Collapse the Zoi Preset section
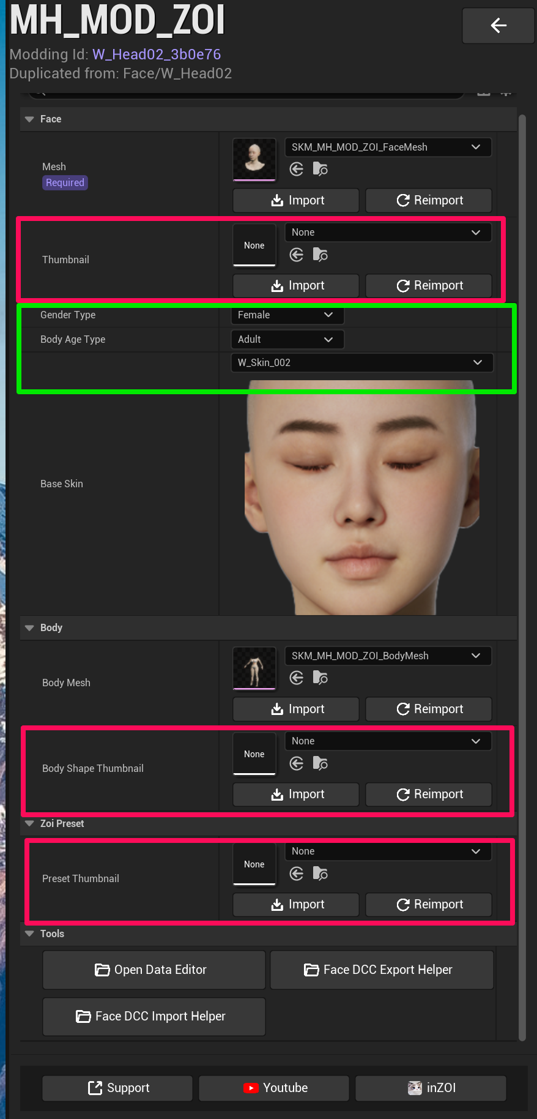The height and width of the screenshot is (1119, 537). tap(29, 824)
